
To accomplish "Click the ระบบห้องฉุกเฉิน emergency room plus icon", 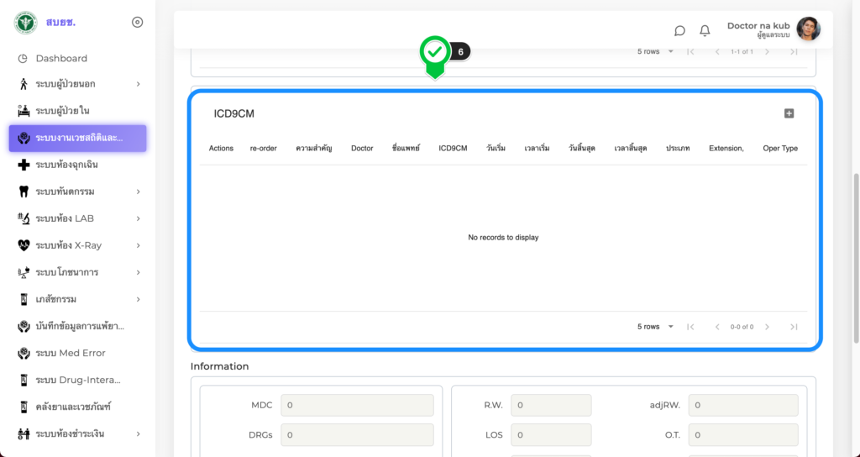I will pyautogui.click(x=24, y=165).
